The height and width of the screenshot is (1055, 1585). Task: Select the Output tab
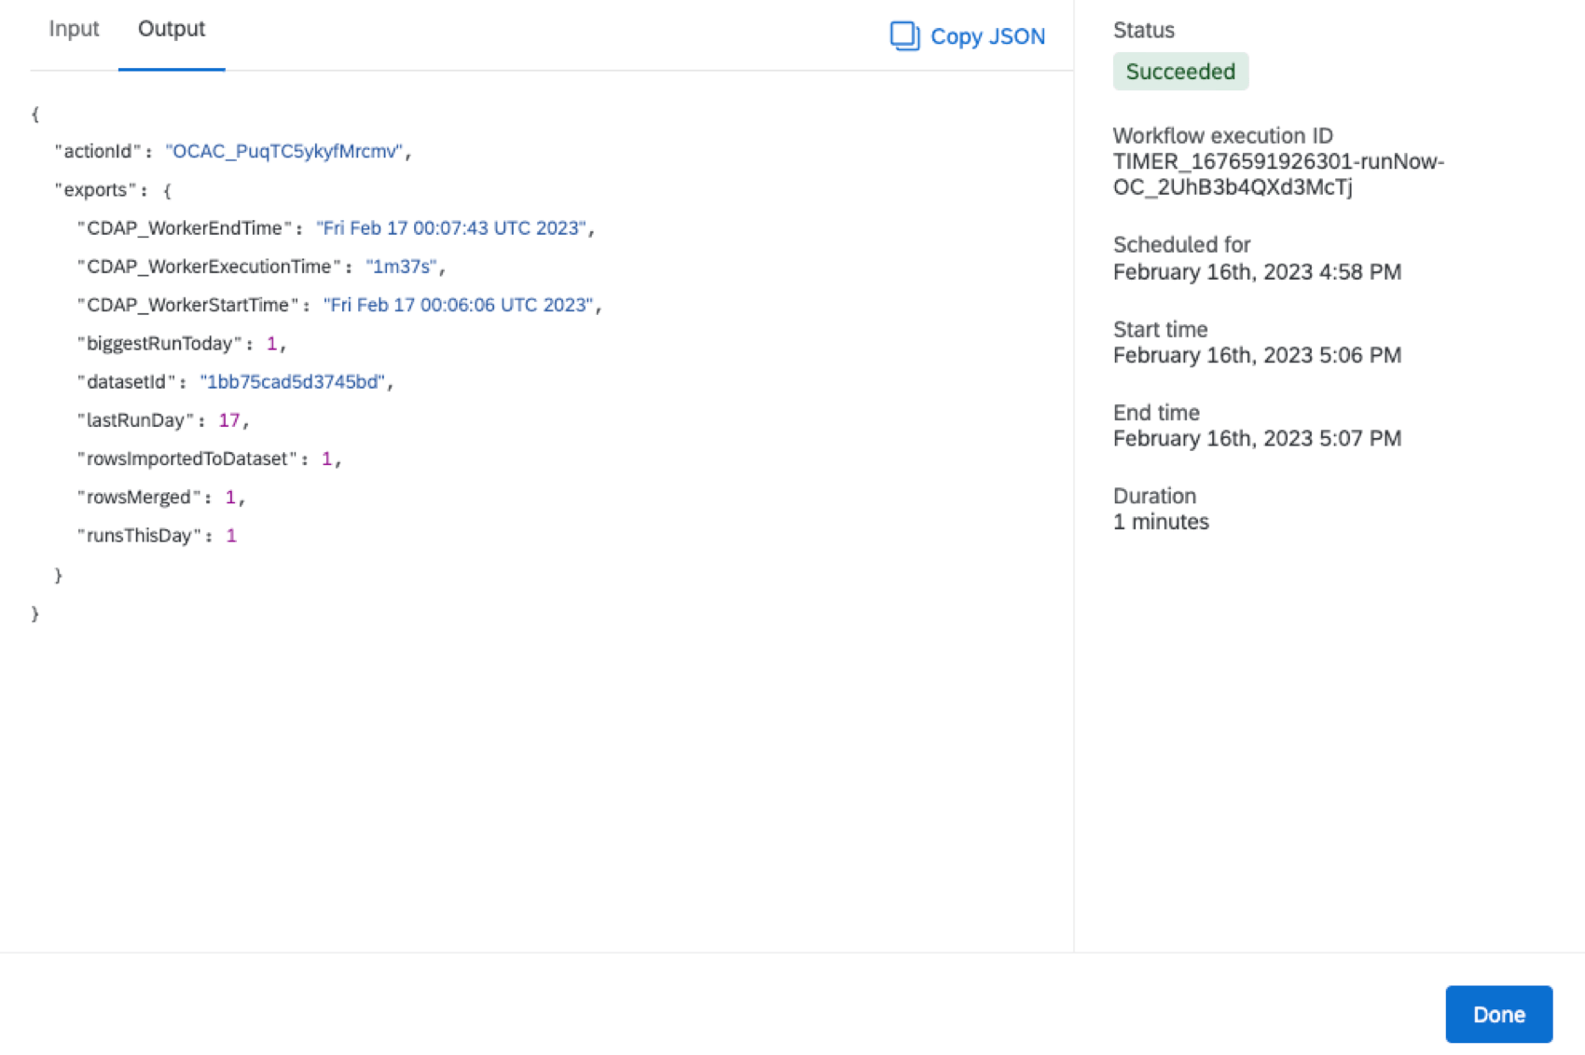tap(172, 29)
